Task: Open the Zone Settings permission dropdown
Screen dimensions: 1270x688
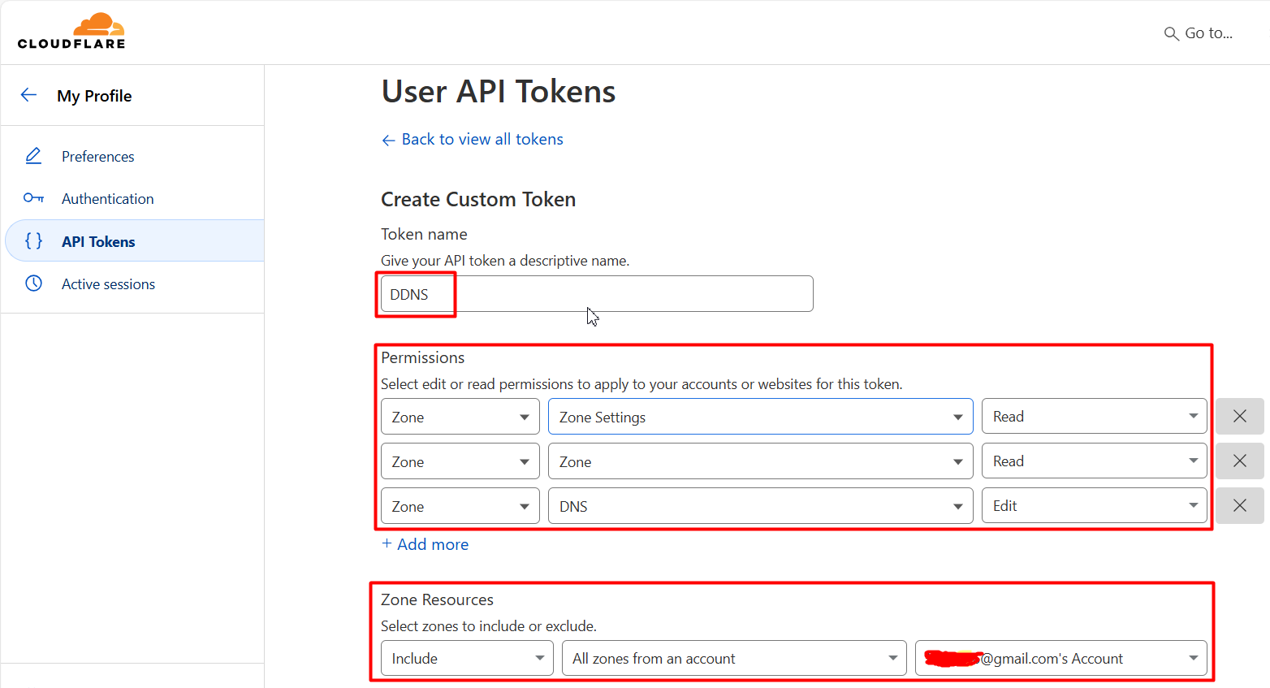Action: coord(760,417)
